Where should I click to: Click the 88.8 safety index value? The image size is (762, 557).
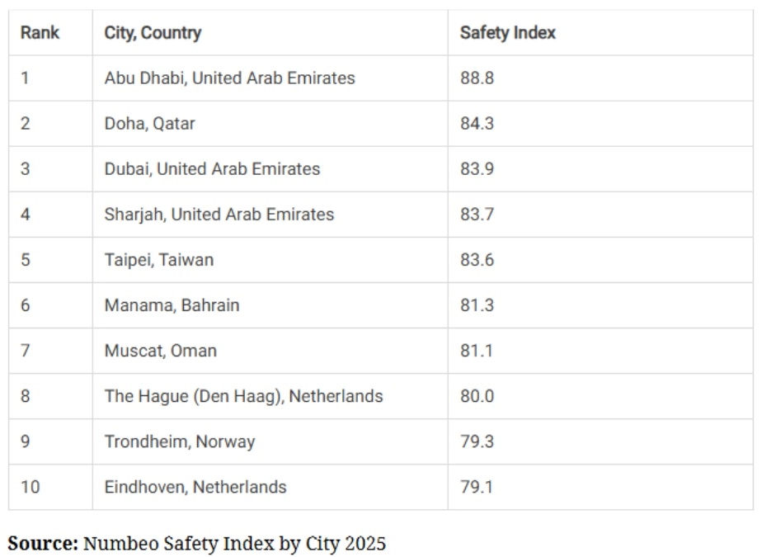(x=477, y=78)
